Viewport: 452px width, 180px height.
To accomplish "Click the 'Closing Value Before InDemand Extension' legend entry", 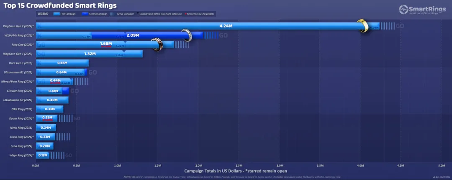I will tap(159, 14).
